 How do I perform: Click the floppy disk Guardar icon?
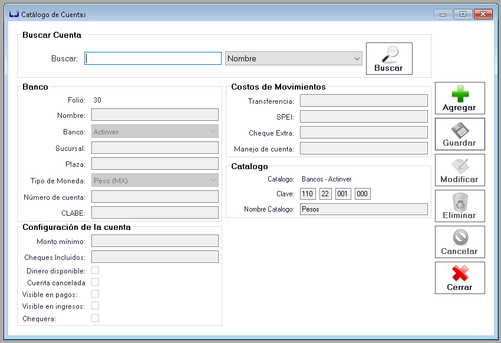click(x=460, y=130)
